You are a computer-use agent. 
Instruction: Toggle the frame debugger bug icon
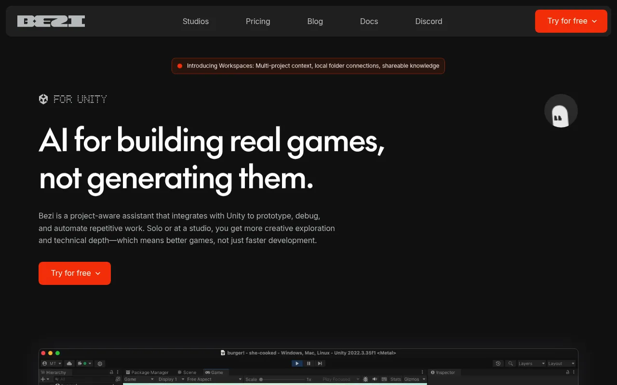tap(365, 379)
